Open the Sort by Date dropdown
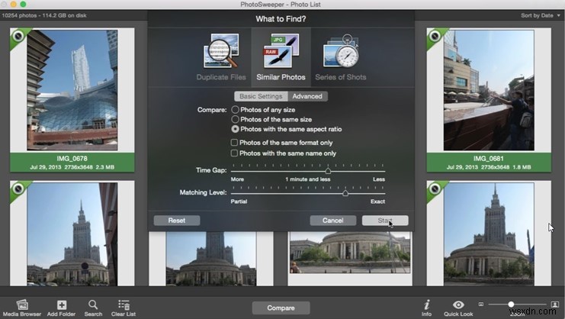Viewport: 565px width, 319px height. tap(541, 15)
